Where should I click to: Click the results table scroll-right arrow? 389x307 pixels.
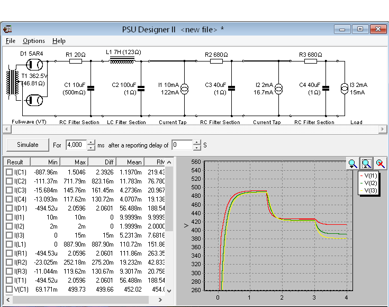point(160,300)
